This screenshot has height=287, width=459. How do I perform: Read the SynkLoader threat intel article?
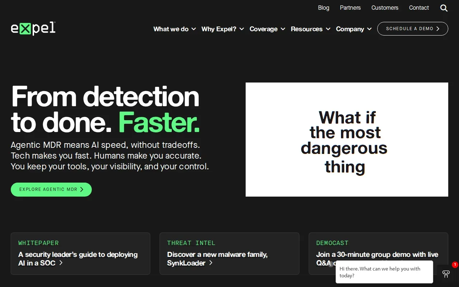click(229, 254)
